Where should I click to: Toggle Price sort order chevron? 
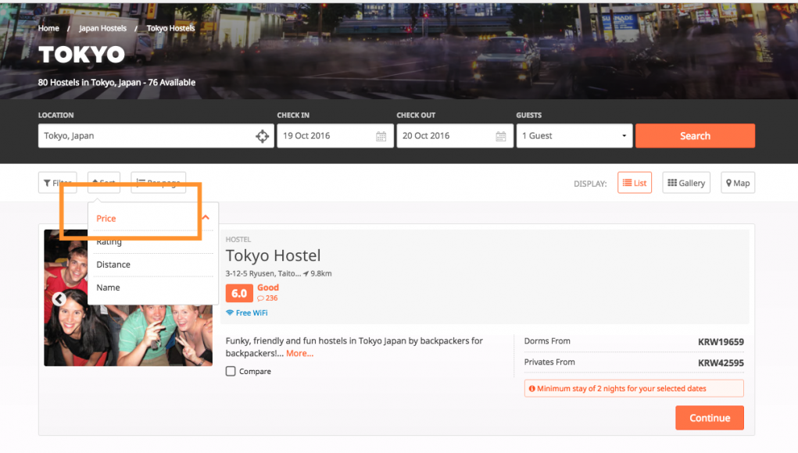click(206, 218)
